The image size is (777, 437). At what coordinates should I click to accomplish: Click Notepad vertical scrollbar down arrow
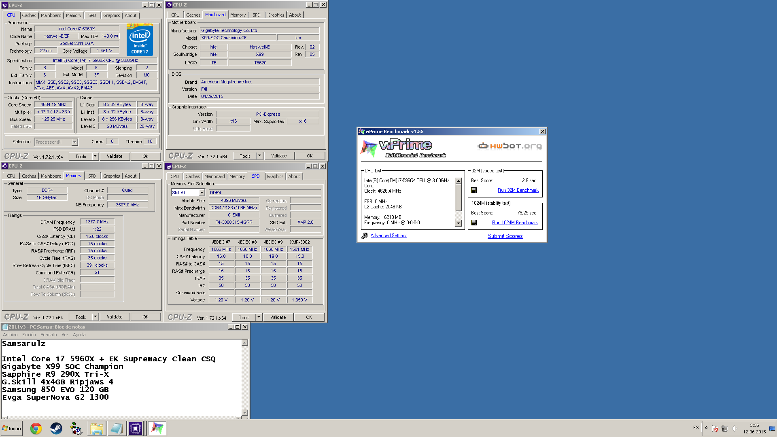tap(245, 413)
